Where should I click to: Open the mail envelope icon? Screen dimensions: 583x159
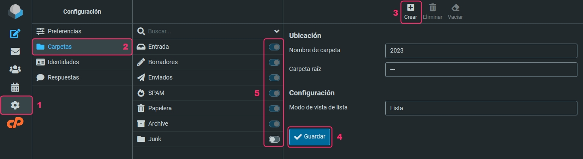[x=15, y=51]
